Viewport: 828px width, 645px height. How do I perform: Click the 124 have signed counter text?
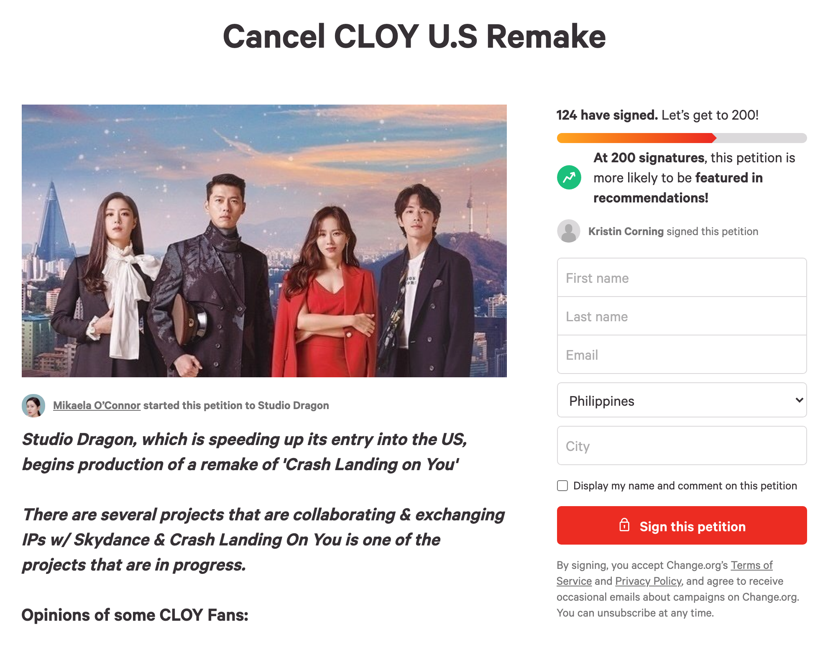click(607, 115)
